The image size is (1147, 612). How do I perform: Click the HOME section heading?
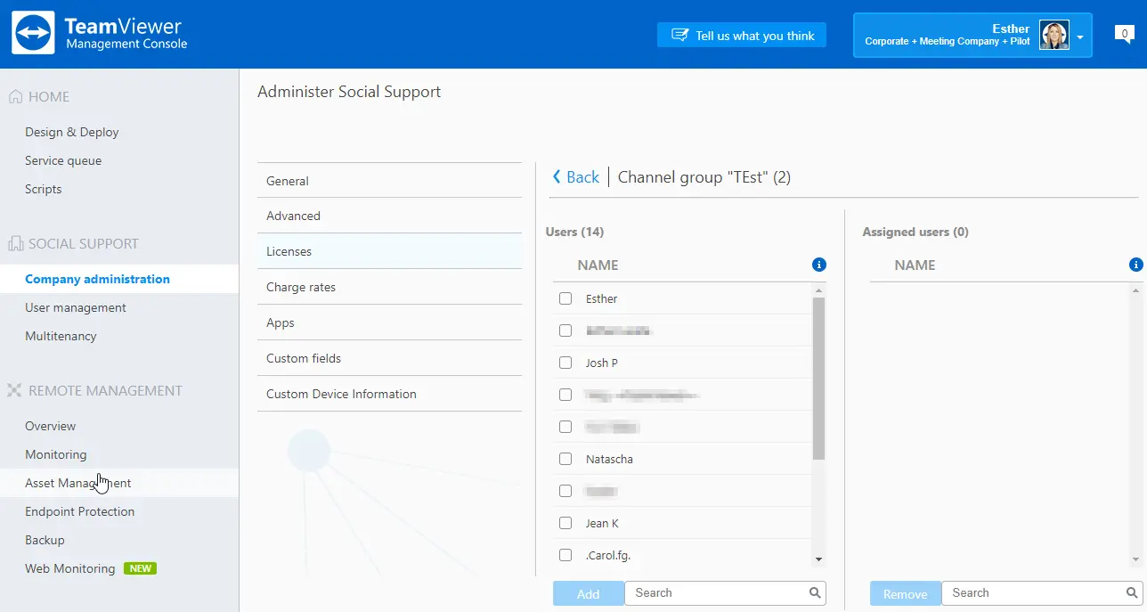(49, 96)
